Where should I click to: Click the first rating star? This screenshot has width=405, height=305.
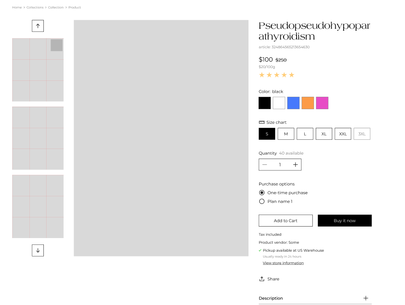(262, 75)
